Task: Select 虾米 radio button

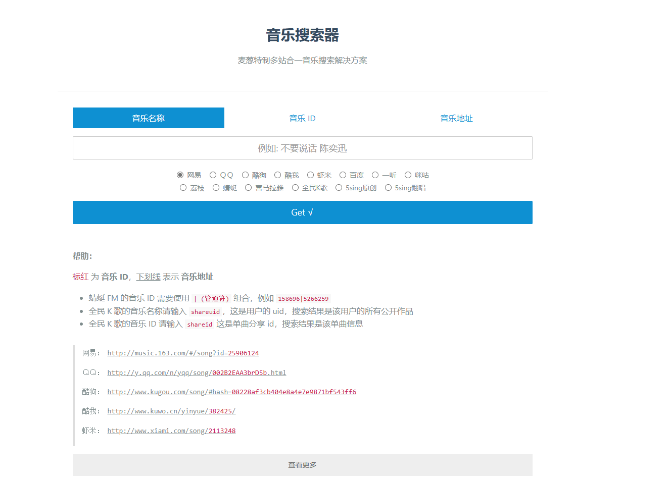Action: click(310, 175)
